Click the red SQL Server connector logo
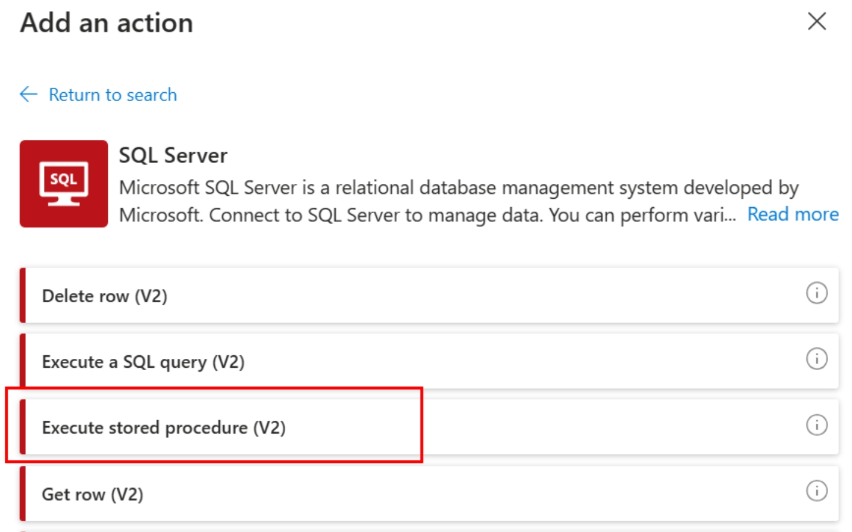 (64, 184)
